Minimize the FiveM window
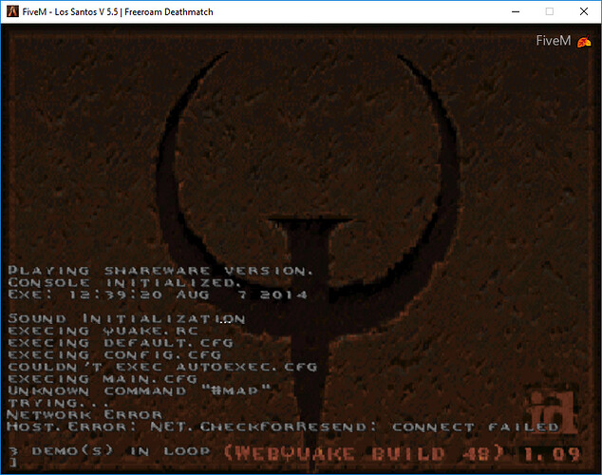 516,11
